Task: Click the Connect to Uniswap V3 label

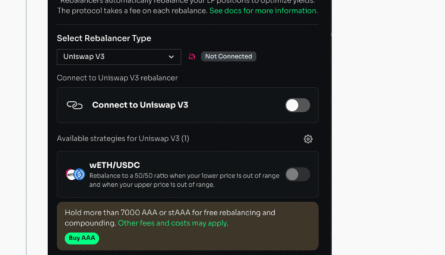Action: (140, 105)
